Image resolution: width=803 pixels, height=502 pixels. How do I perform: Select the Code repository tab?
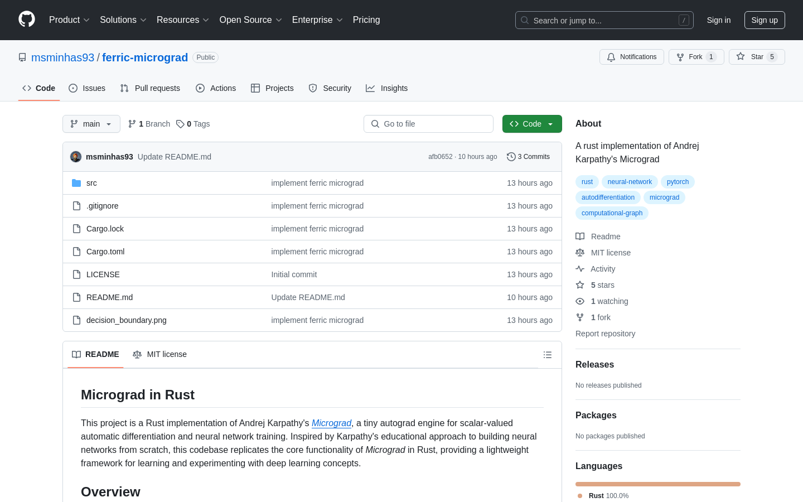[x=39, y=88]
